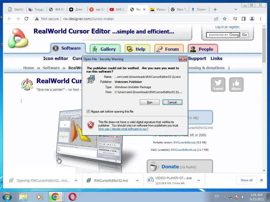Image resolution: width=270 pixels, height=202 pixels.
Task: Switch to the StartAl tab
Action: (x=16, y=9)
